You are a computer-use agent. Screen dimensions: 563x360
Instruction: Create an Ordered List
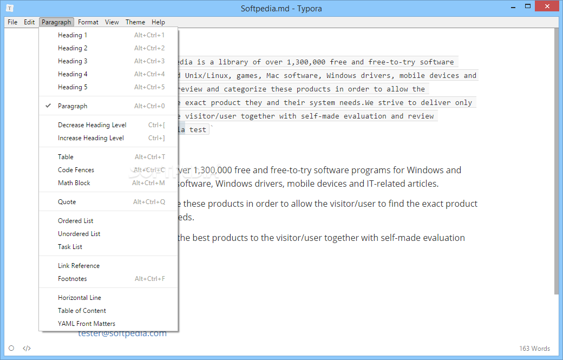pos(108,221)
